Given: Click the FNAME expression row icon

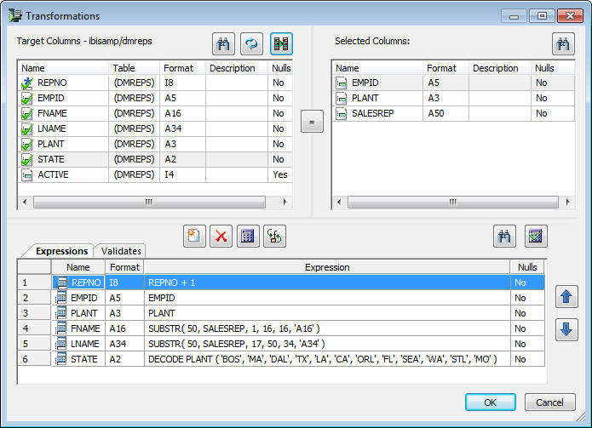Looking at the screenshot, I should [x=61, y=328].
